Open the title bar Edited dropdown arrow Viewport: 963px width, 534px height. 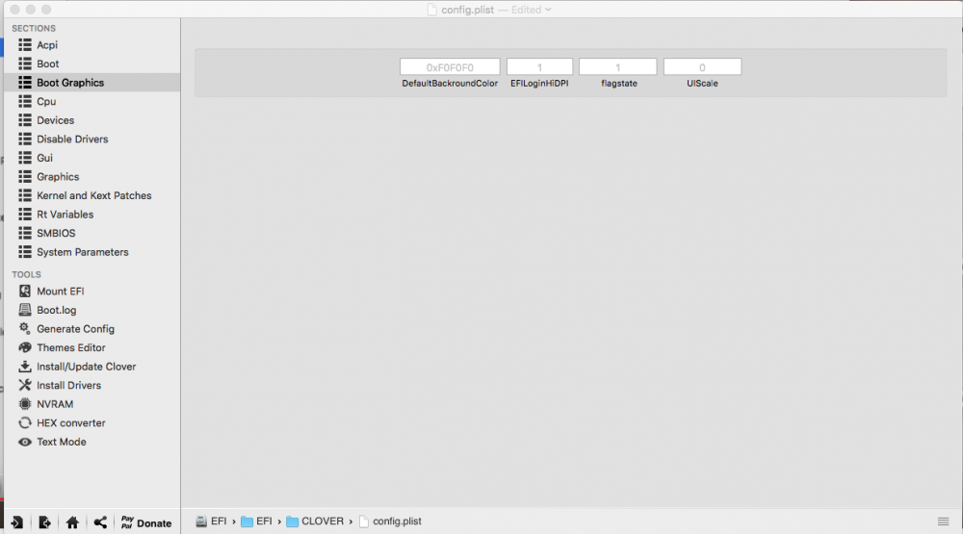click(548, 10)
